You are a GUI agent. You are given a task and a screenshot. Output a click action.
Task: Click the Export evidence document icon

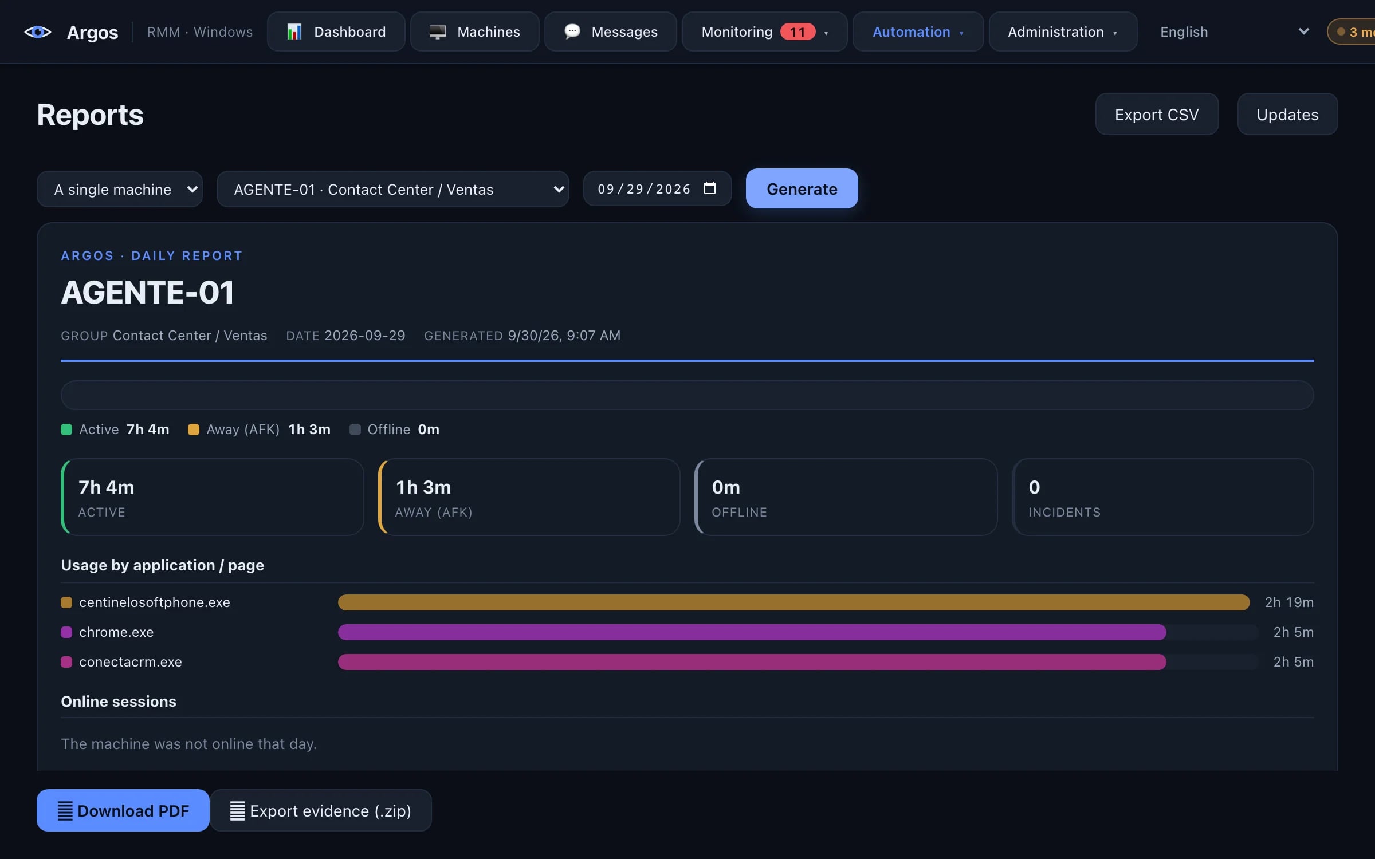[x=237, y=810]
